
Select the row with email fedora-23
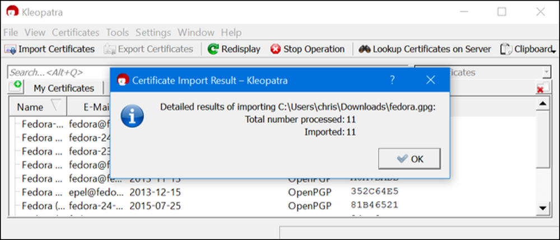click(x=272, y=151)
